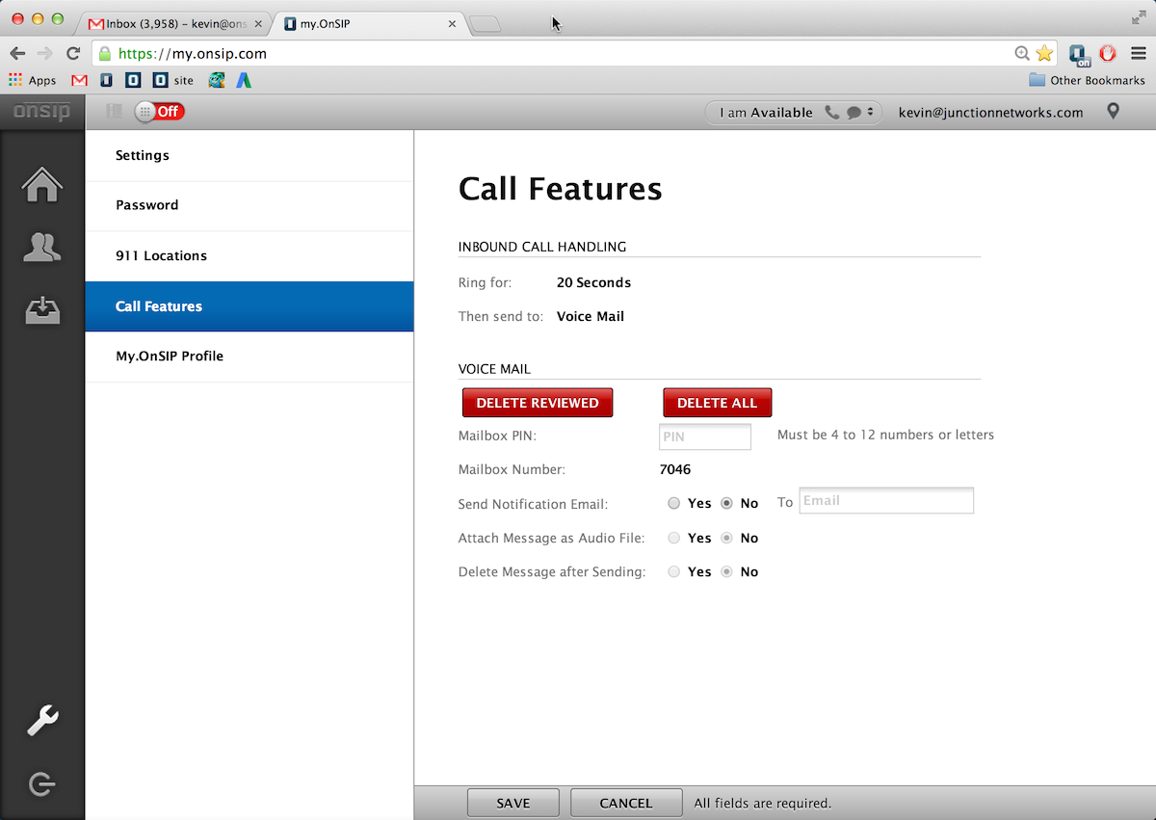This screenshot has width=1156, height=820.
Task: Open the Contacts people icon in sidebar
Action: [42, 248]
